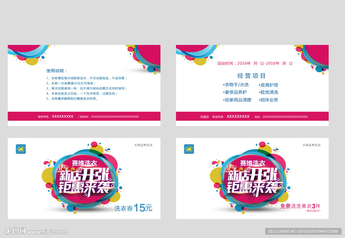Click 赛维洗衣 title on the free-wash 3件 card
This screenshot has height=238, width=345.
(x=252, y=163)
